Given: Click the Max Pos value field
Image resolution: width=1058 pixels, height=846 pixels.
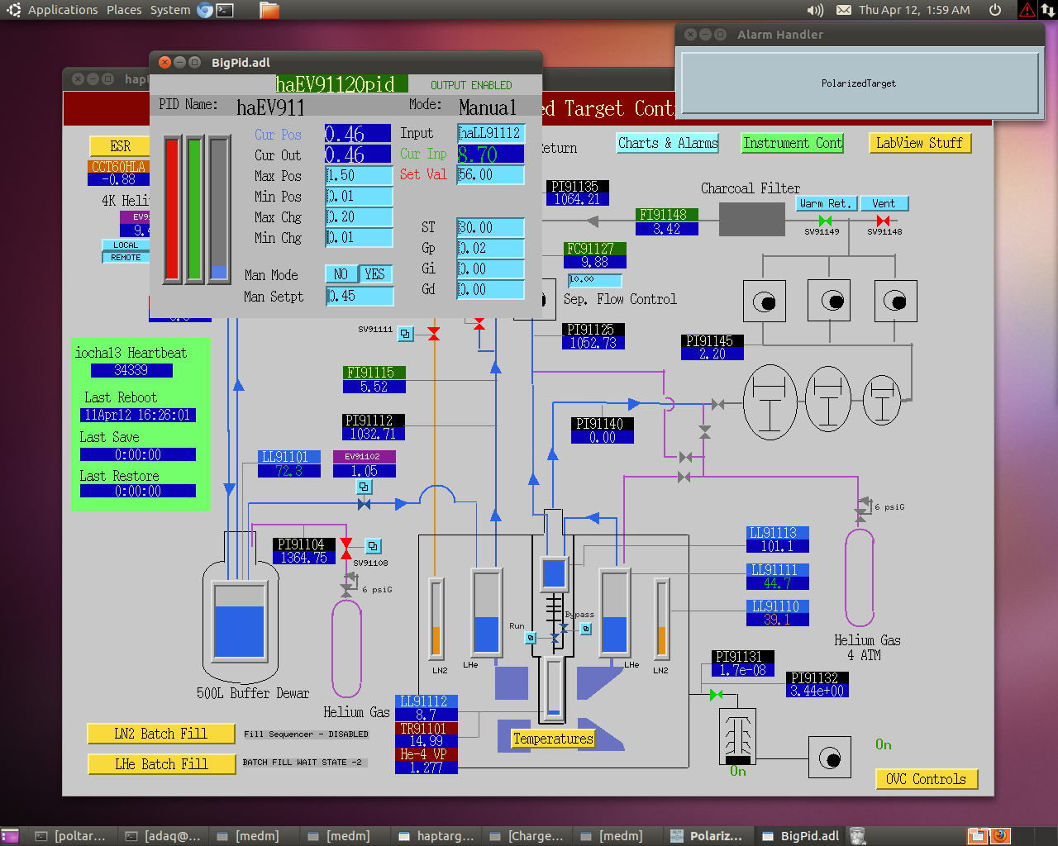Looking at the screenshot, I should [360, 175].
